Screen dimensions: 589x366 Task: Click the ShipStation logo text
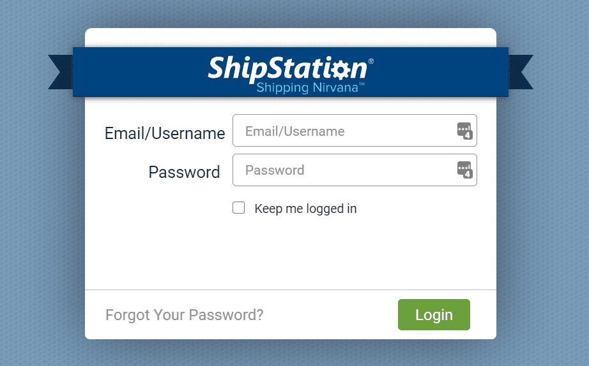coord(275,68)
